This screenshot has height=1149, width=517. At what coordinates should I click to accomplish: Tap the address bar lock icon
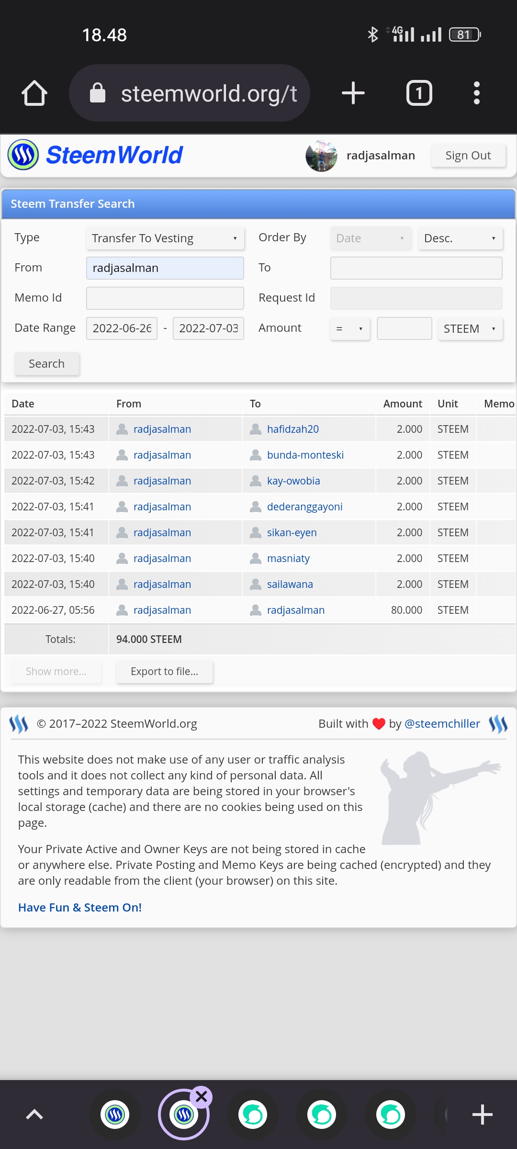(98, 93)
